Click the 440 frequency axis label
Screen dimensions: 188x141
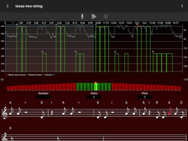[x=3, y=26]
